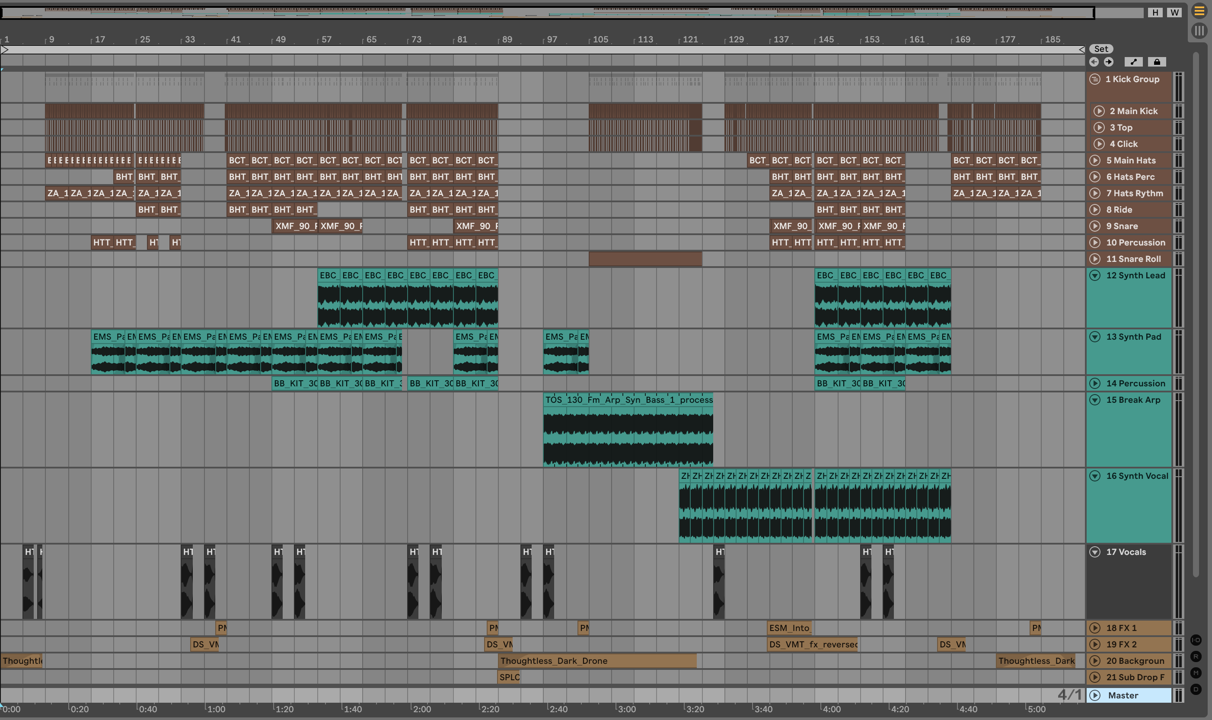Unfold the 5 Main Hats track

pos(1094,160)
